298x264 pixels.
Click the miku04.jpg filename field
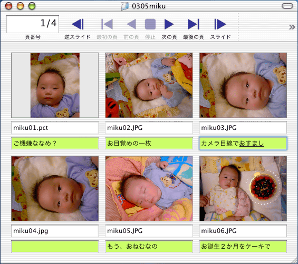[x=55, y=231]
